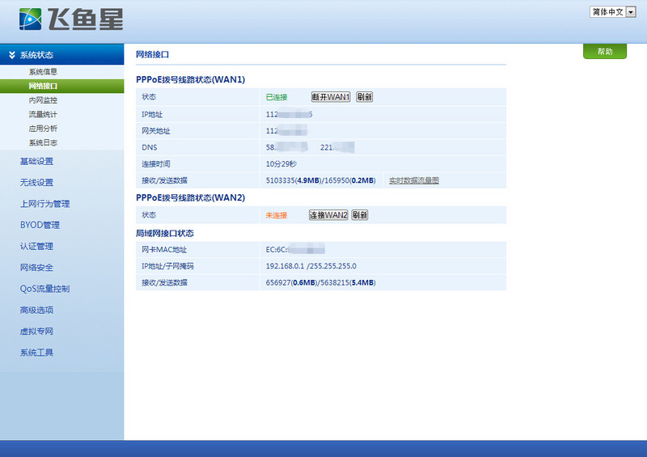Expand 认证管理 section
647x457 pixels.
coord(36,247)
